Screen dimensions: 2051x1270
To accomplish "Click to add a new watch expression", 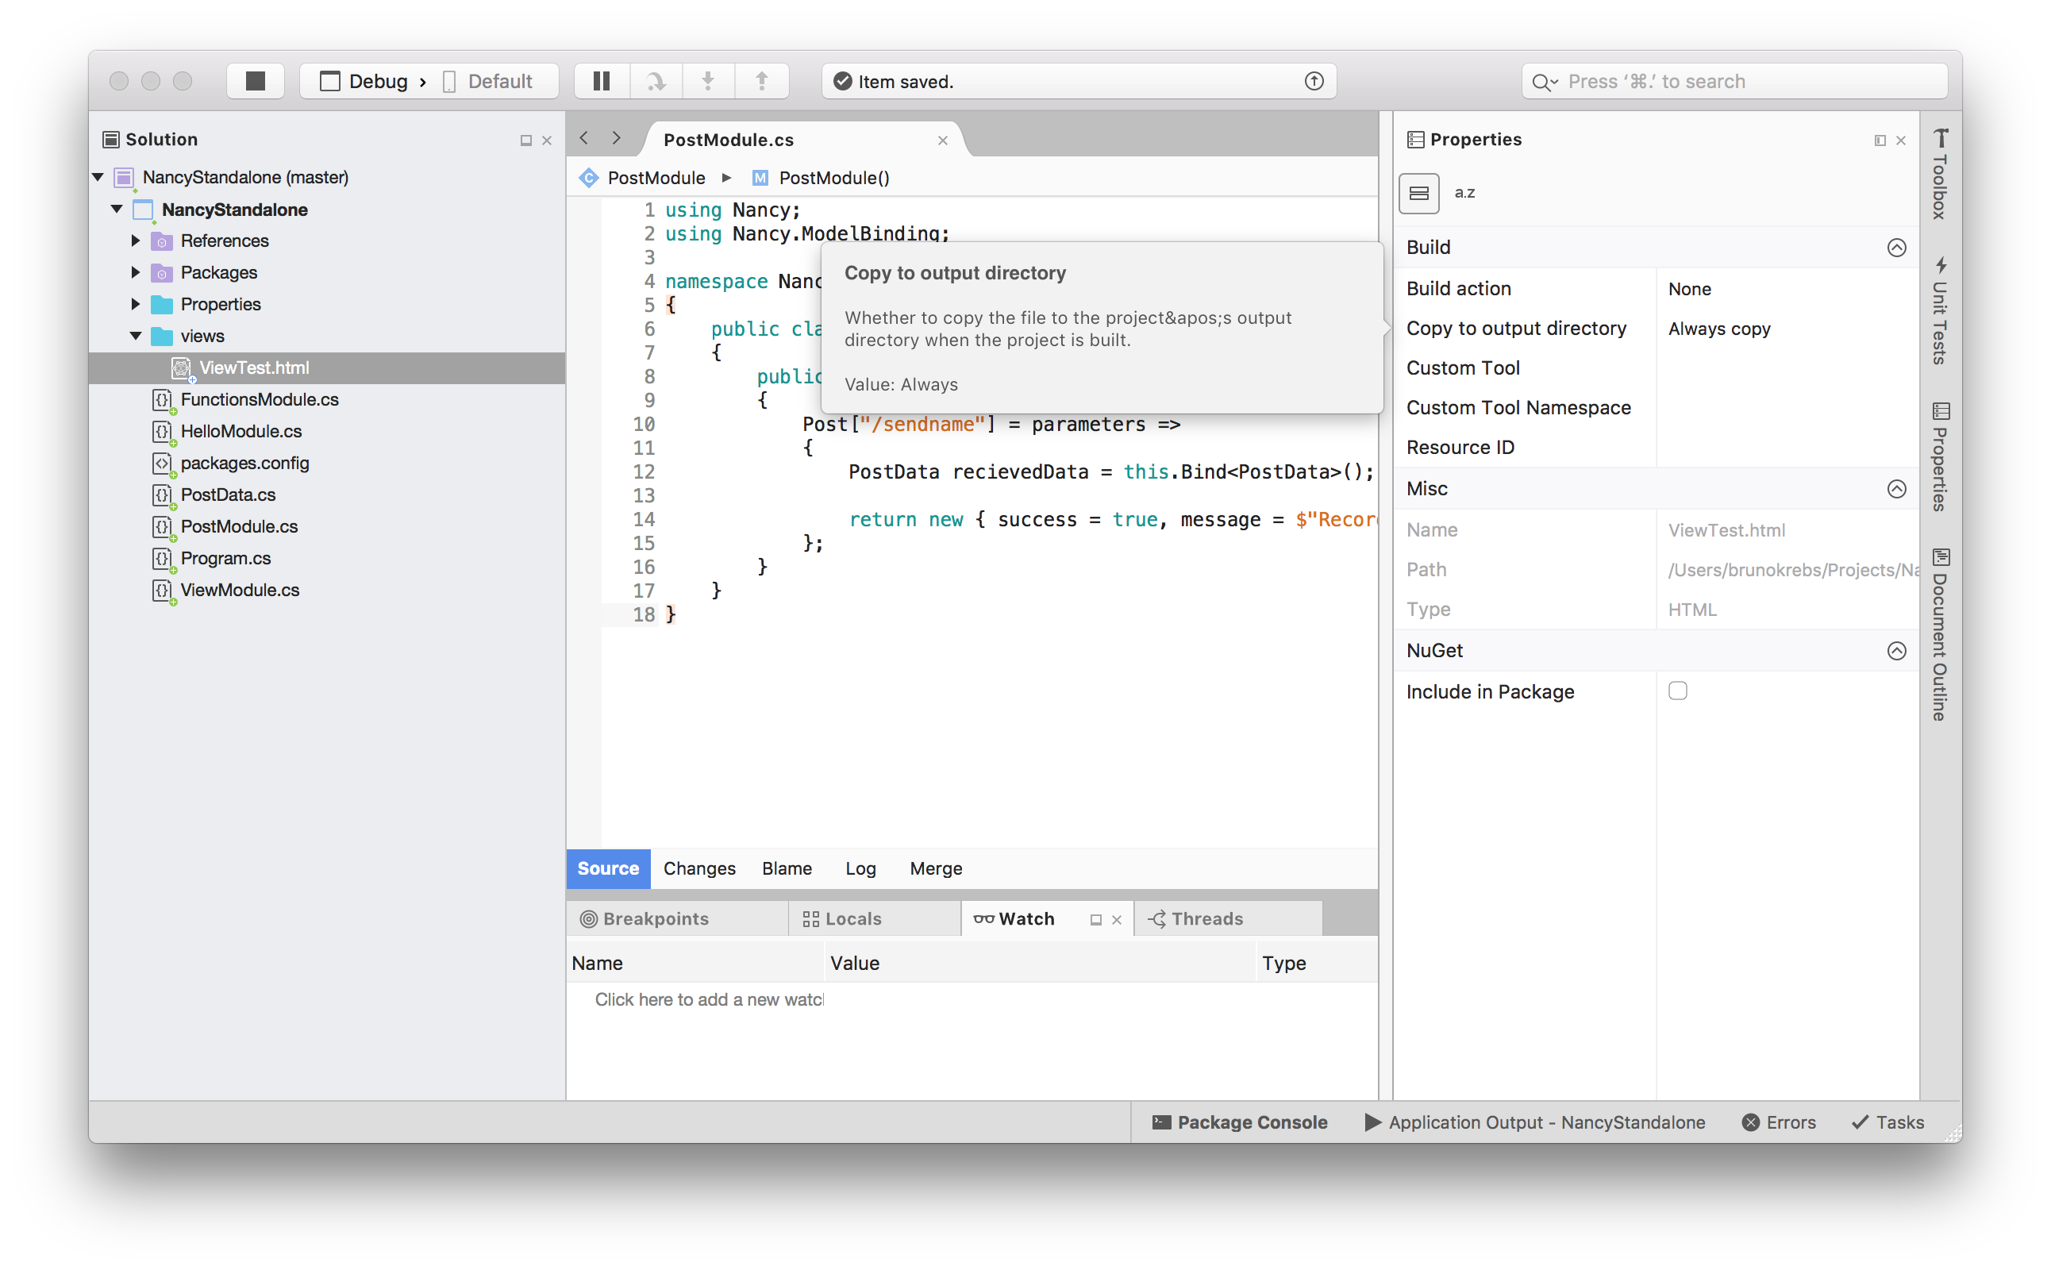I will 709,999.
